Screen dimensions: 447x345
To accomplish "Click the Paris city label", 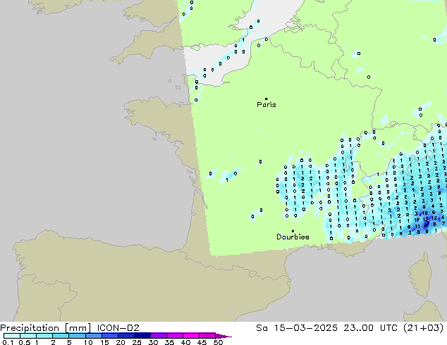I will [267, 105].
